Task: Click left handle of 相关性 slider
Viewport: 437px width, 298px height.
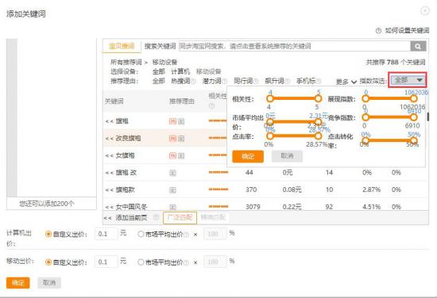Action: click(270, 98)
